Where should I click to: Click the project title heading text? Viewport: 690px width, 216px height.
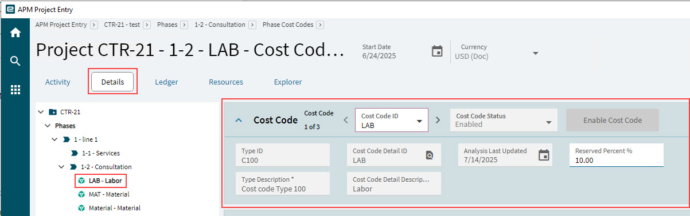[190, 50]
